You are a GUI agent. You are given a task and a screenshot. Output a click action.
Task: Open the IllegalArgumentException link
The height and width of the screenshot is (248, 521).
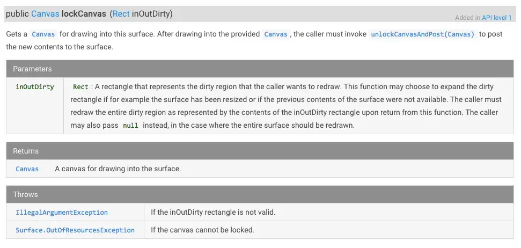[62, 213]
